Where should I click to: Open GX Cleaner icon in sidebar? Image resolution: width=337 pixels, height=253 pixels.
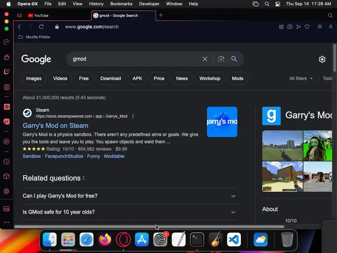(7, 57)
